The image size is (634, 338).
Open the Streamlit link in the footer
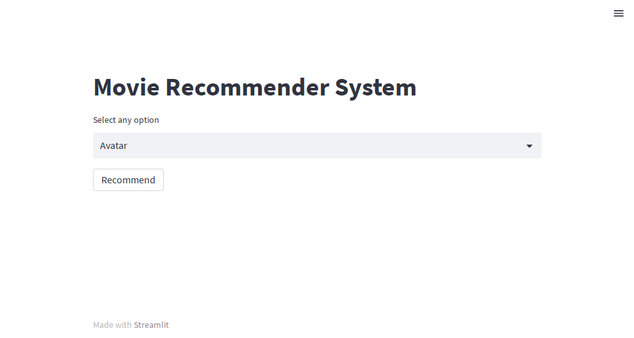(x=151, y=325)
